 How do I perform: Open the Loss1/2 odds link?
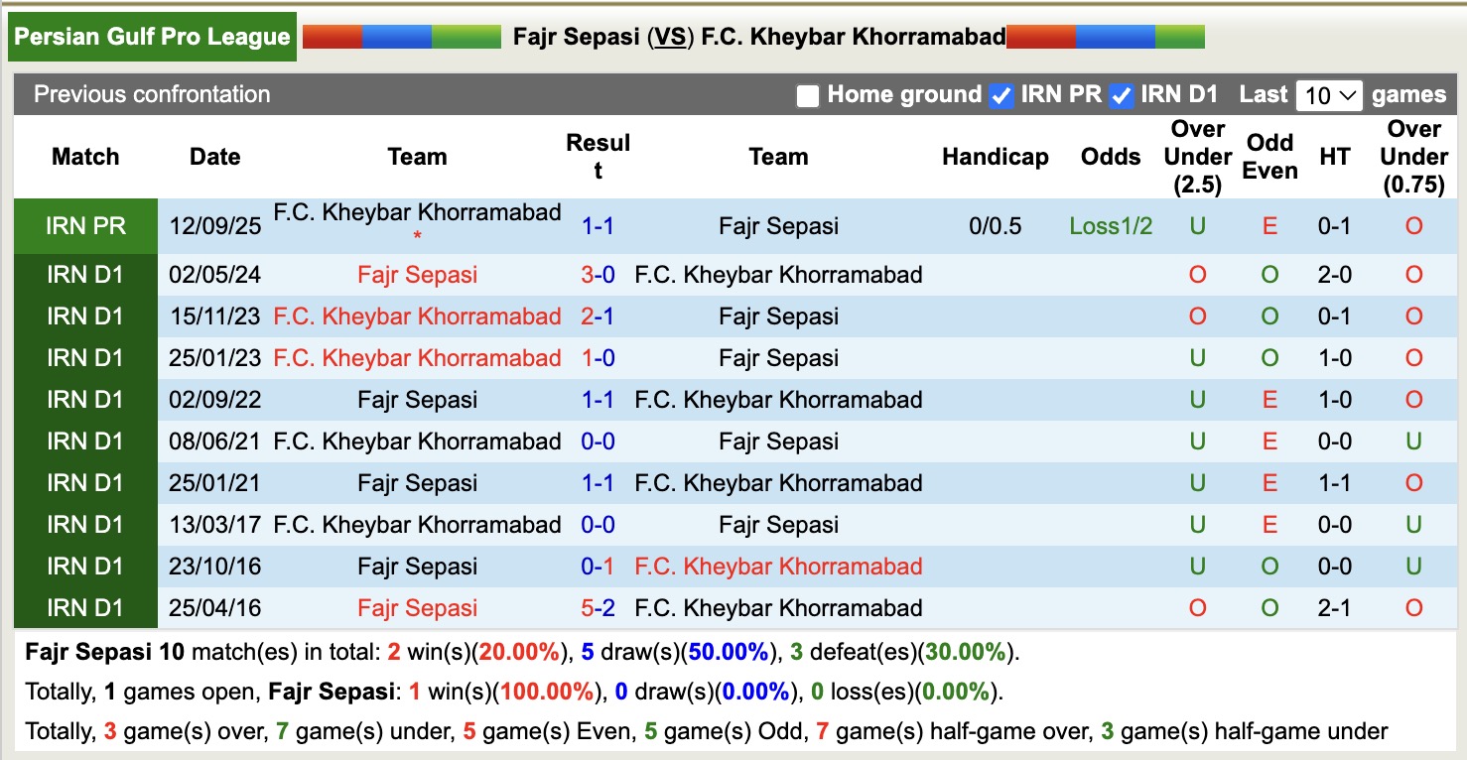[1110, 225]
